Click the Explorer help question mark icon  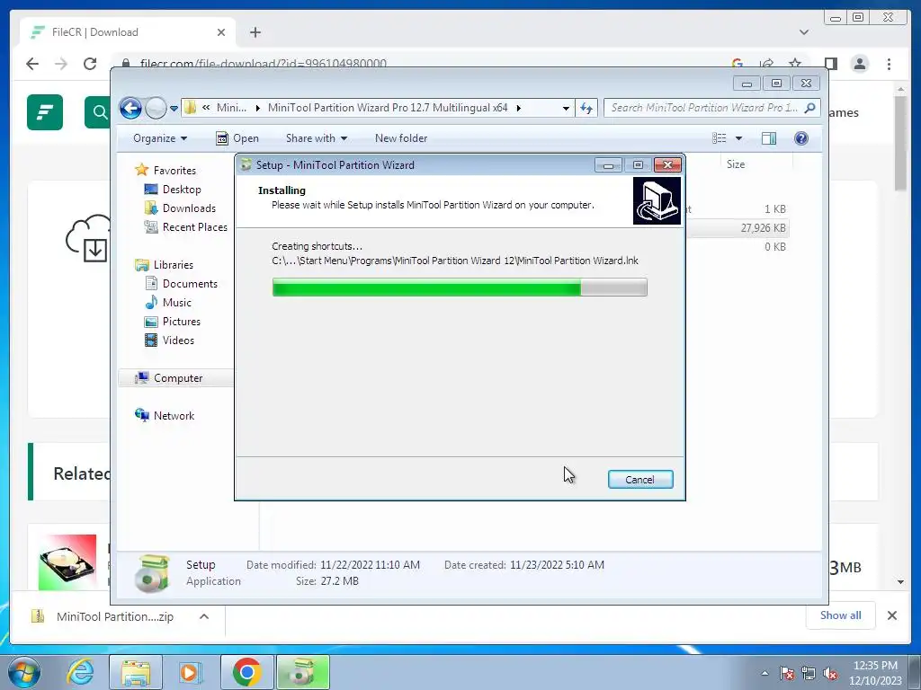point(801,138)
